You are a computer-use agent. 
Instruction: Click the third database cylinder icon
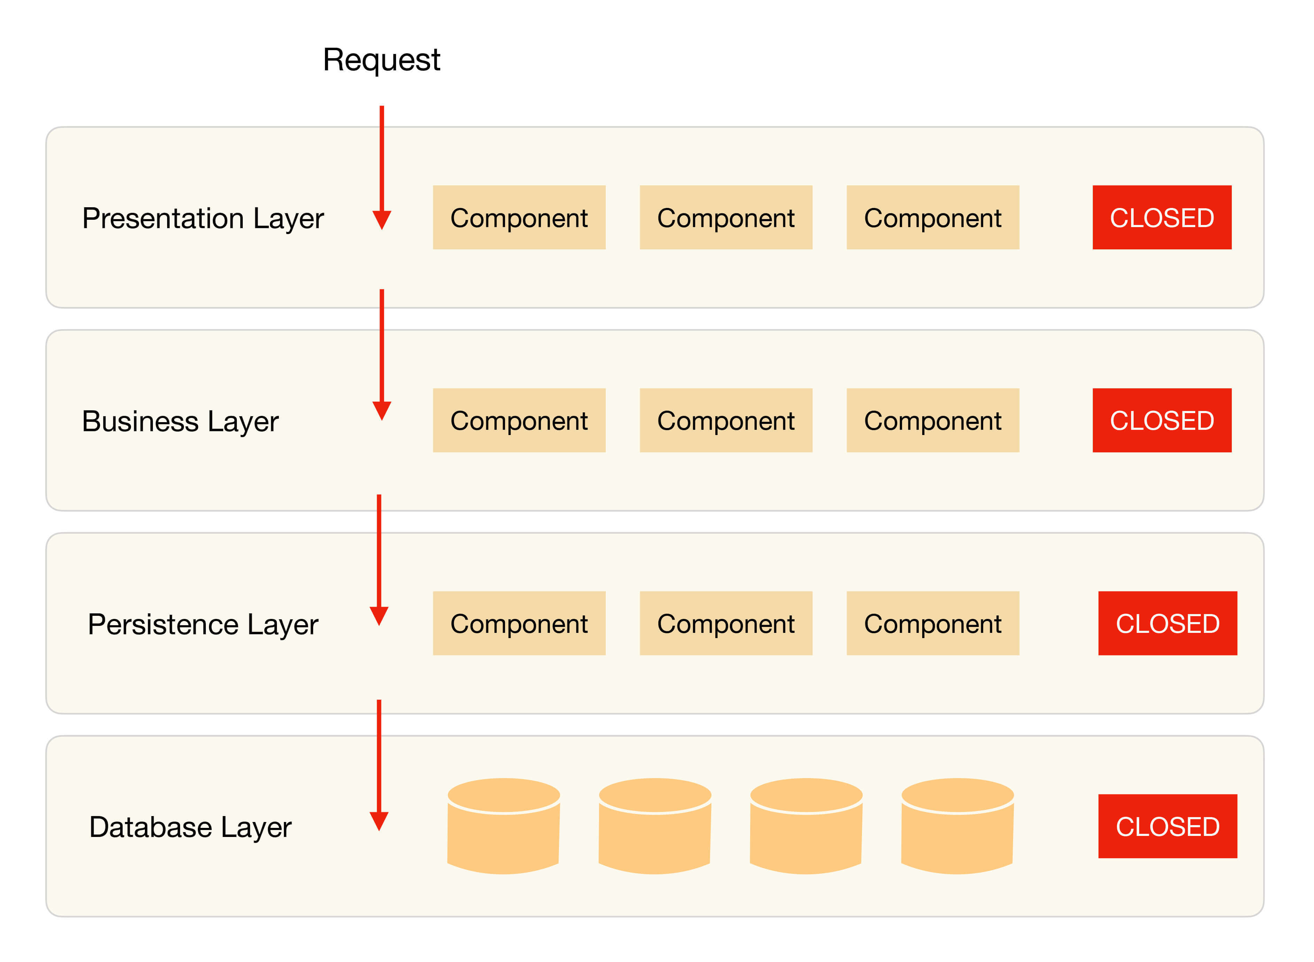pyautogui.click(x=806, y=826)
